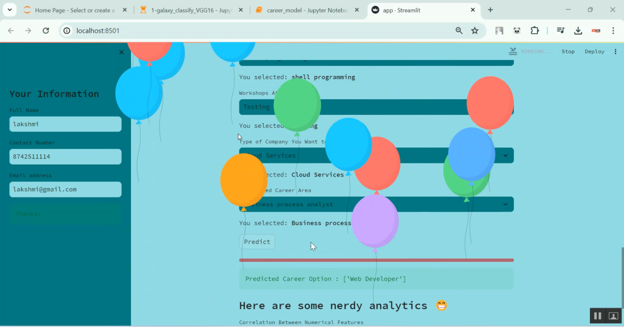Viewport: 624px width, 327px height.
Task: Reload the Streamlit app page
Action: (x=46, y=30)
